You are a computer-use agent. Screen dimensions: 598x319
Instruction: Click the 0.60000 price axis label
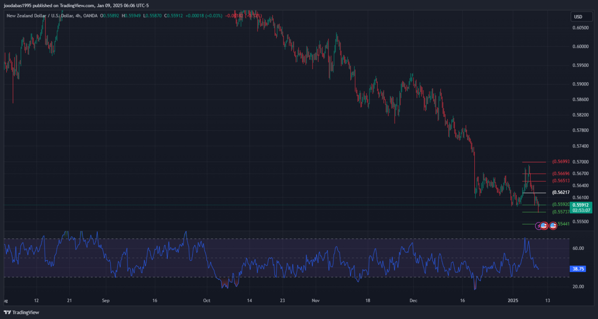[580, 46]
